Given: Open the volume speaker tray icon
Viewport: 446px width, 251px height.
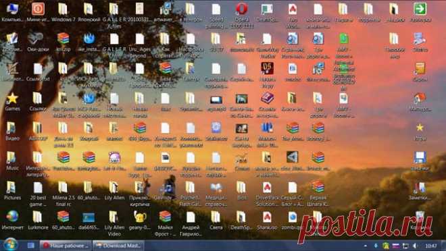Looking at the screenshot, I should [x=415, y=246].
